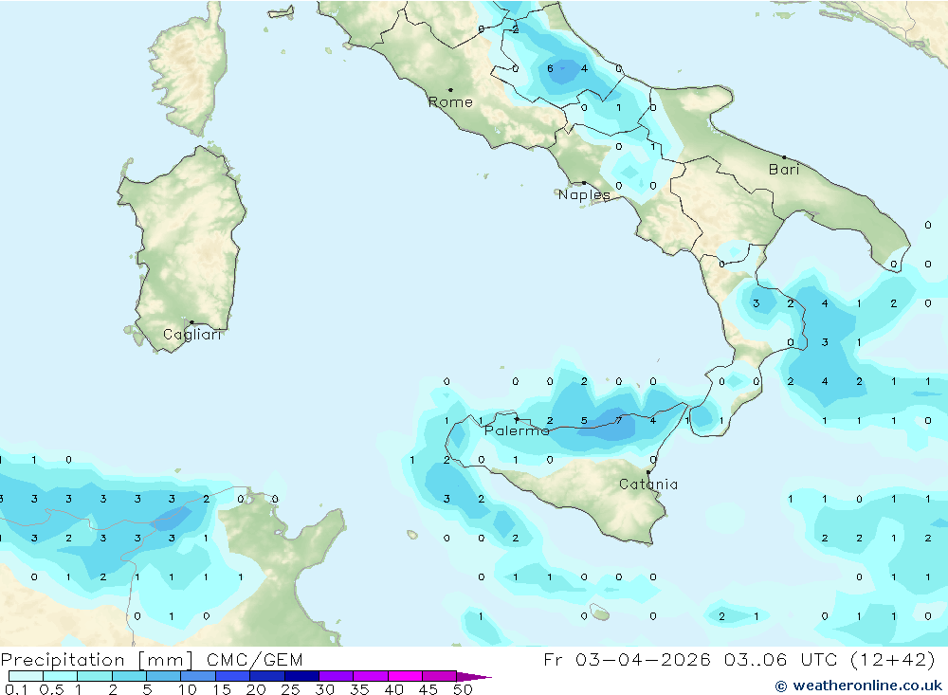The image size is (948, 695).
Task: Click the Catania city label
Action: [x=648, y=484]
